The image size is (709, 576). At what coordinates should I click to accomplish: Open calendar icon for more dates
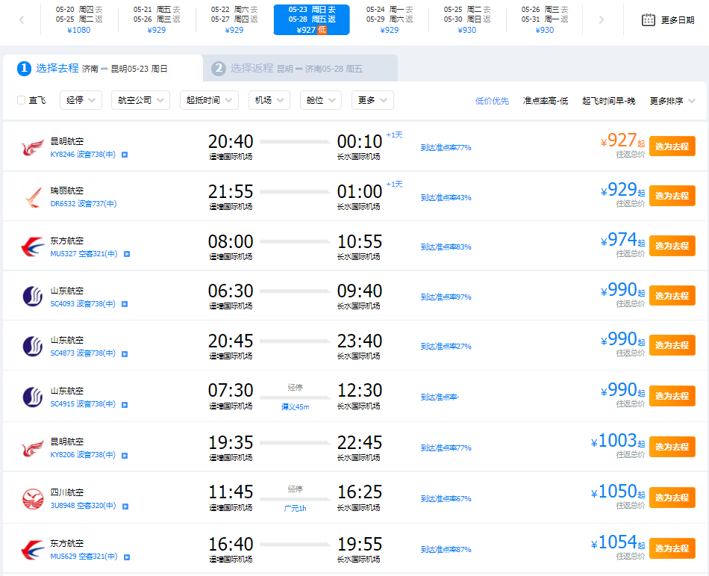[x=648, y=20]
